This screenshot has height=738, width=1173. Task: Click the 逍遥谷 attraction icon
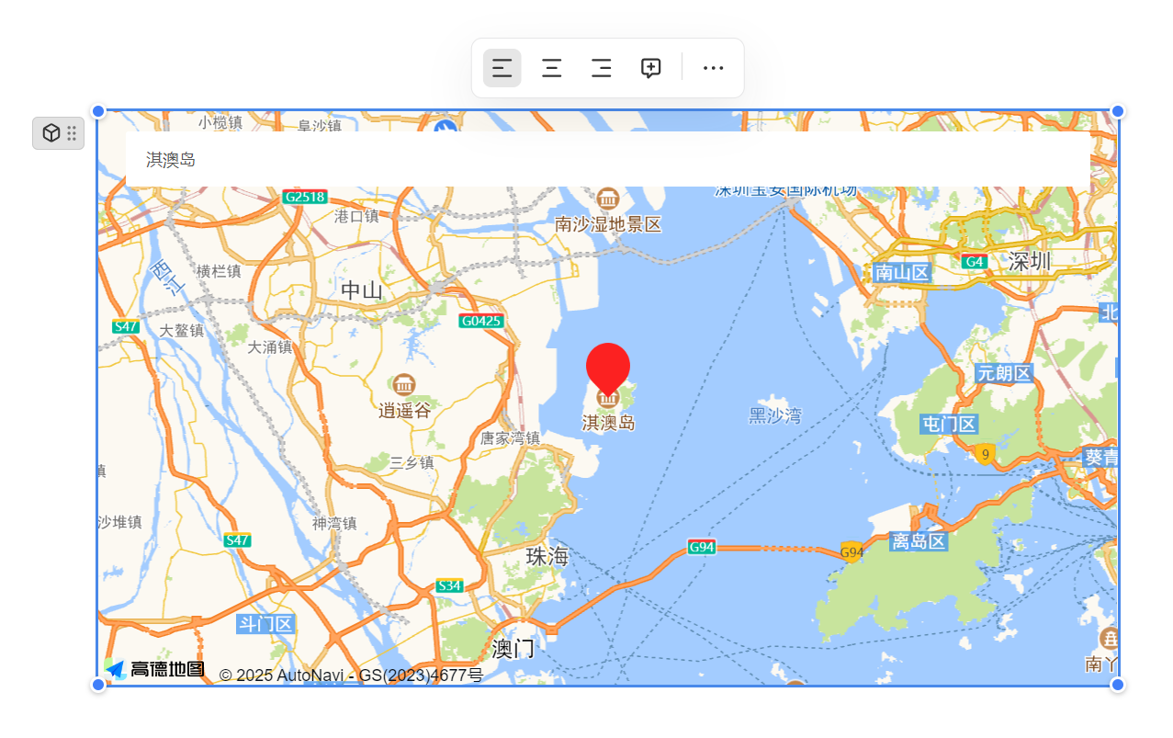404,385
